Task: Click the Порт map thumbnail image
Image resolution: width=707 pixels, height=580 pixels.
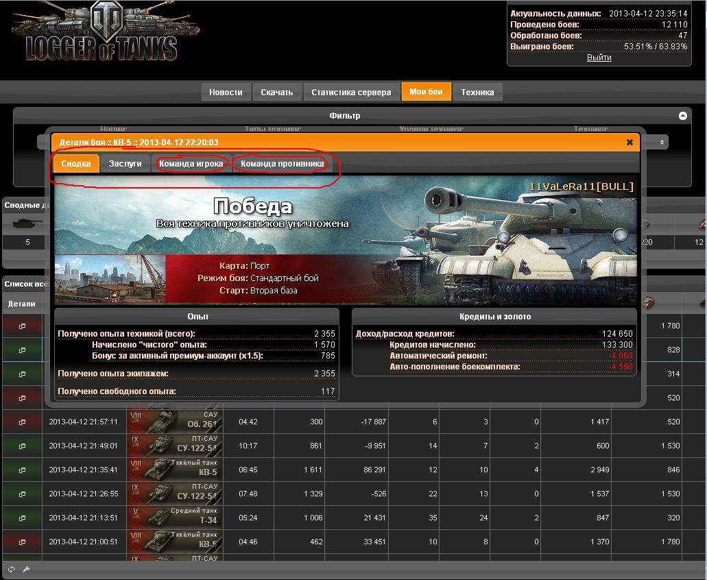Action: click(x=110, y=279)
